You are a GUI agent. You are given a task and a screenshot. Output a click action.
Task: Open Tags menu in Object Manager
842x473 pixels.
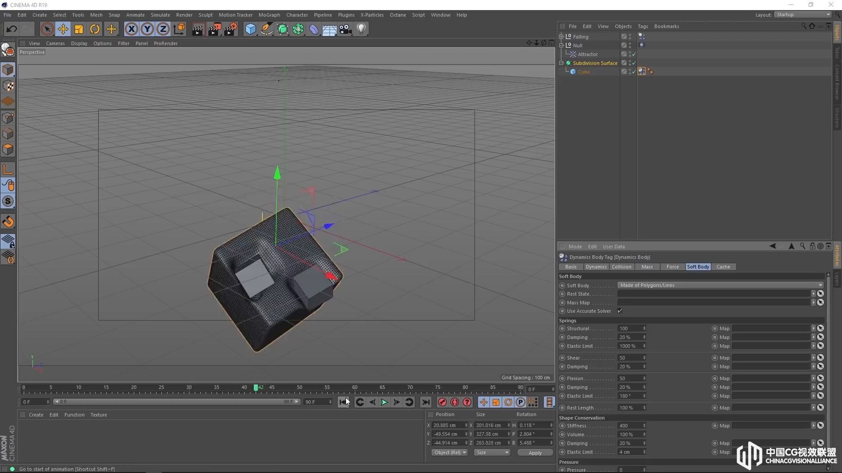[642, 26]
